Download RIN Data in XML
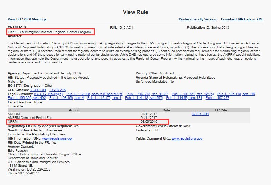The width and height of the screenshot is (271, 185). point(242,19)
